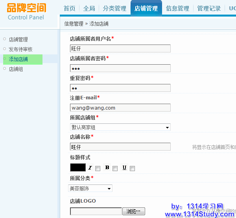Open the 所属店铺组 dropdown

(x=120, y=127)
